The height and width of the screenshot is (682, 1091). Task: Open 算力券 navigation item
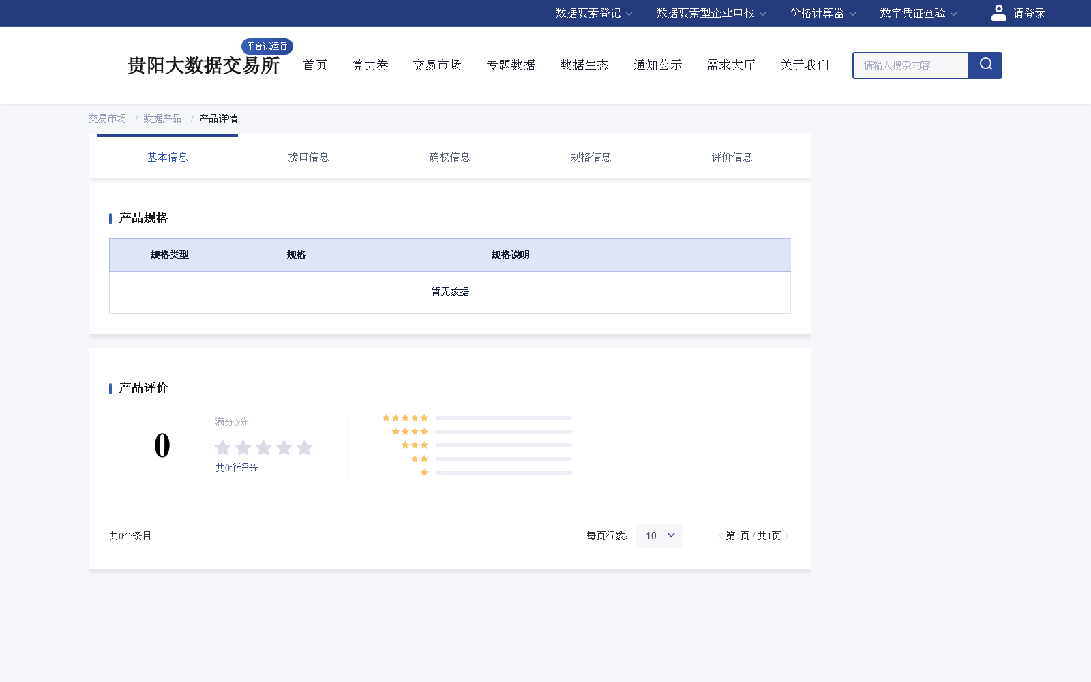pyautogui.click(x=370, y=65)
